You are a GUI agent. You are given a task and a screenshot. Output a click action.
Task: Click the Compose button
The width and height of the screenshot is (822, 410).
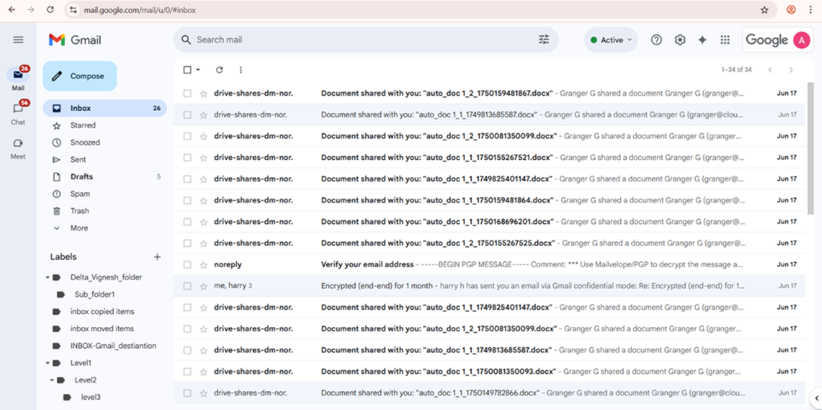(x=79, y=76)
